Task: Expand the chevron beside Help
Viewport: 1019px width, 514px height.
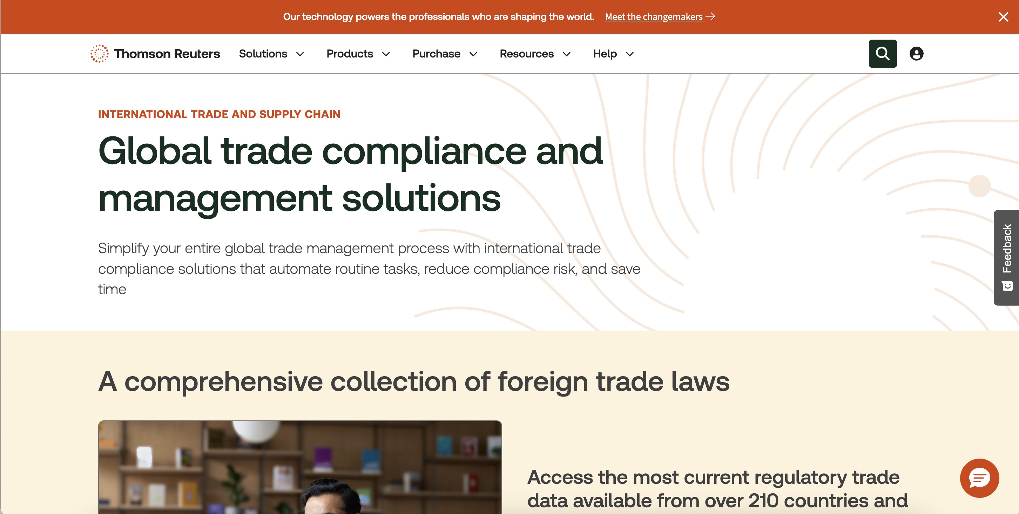Action: (x=630, y=54)
